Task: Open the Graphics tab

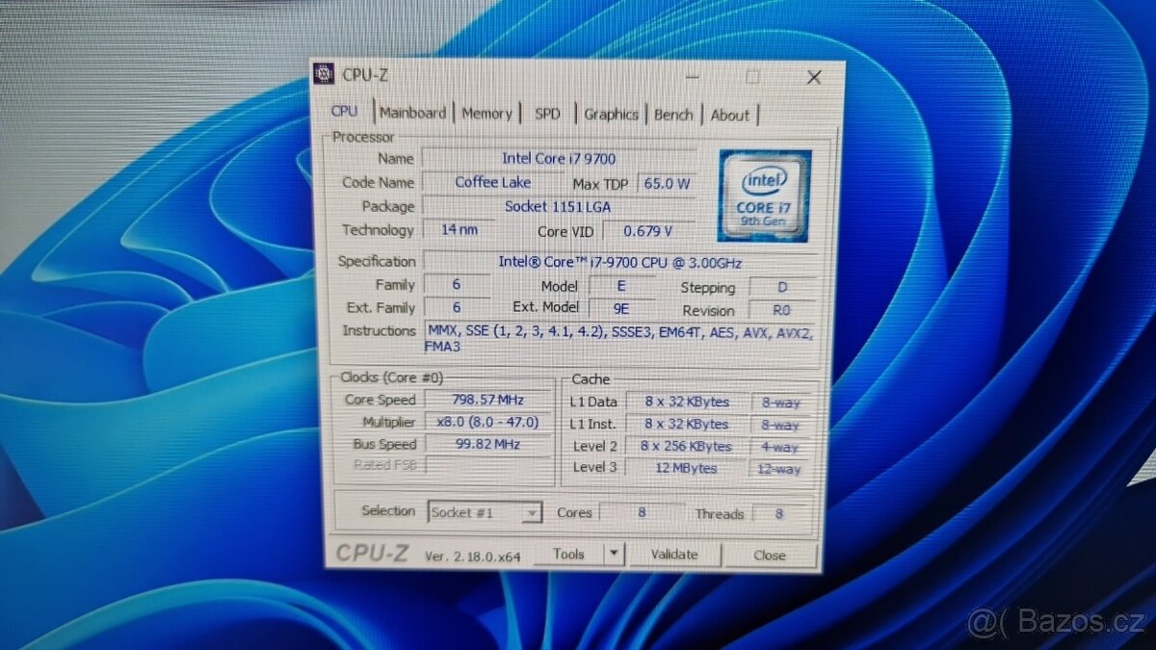Action: pyautogui.click(x=611, y=114)
